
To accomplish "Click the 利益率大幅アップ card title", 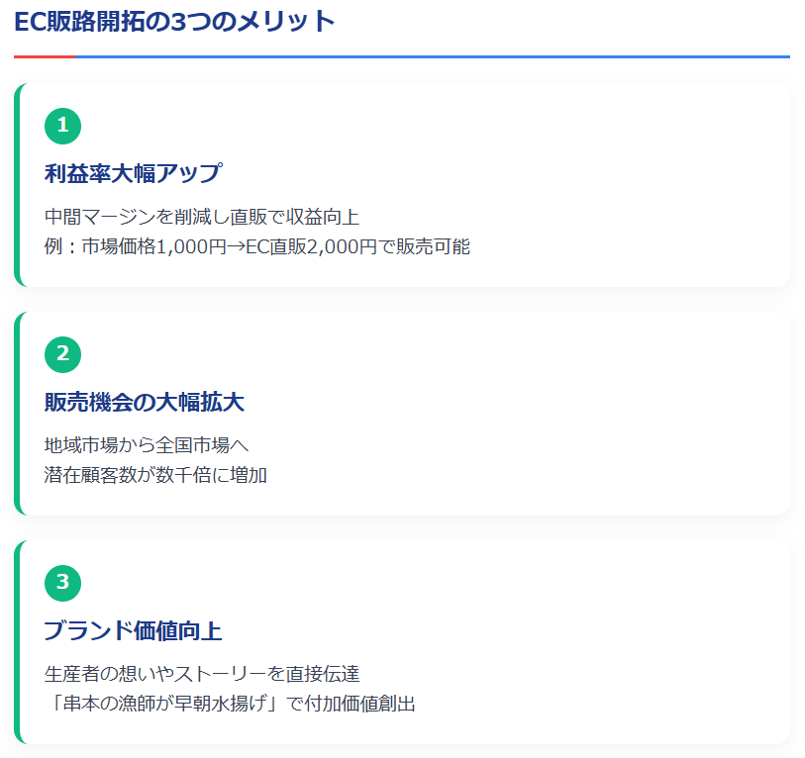I will 133,173.
